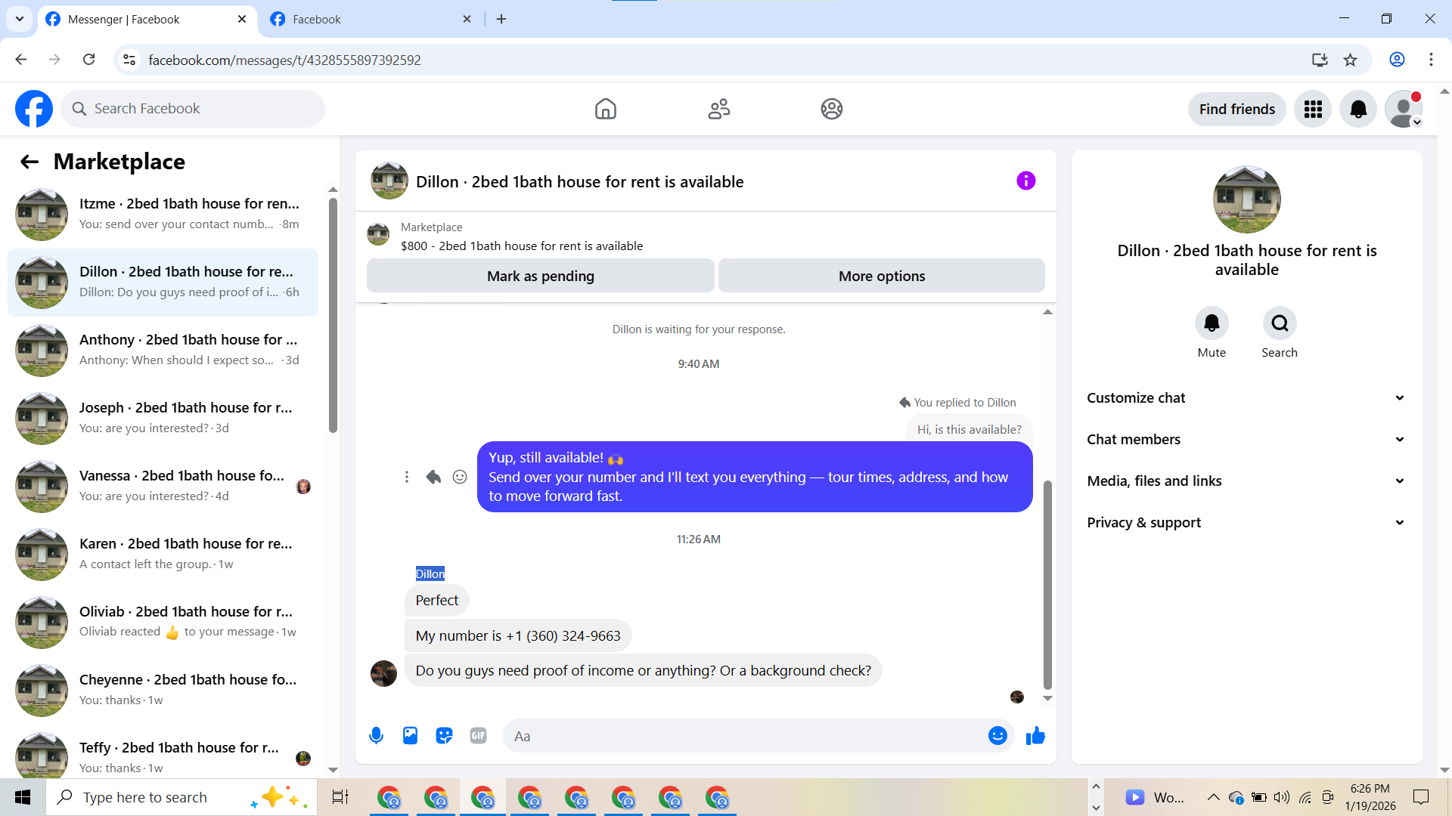This screenshot has width=1452, height=816.
Task: Expand the Privacy & support section
Action: coord(1246,523)
